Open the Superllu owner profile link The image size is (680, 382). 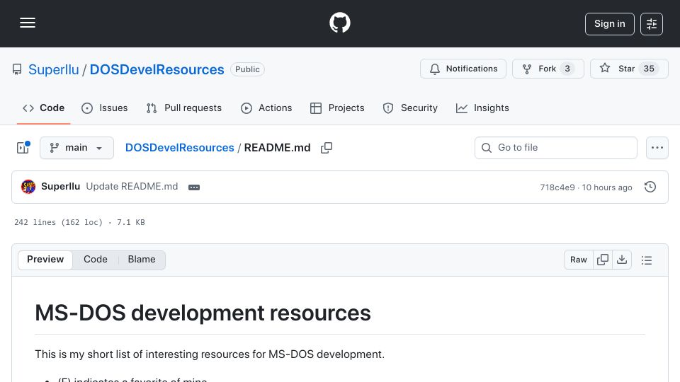54,69
